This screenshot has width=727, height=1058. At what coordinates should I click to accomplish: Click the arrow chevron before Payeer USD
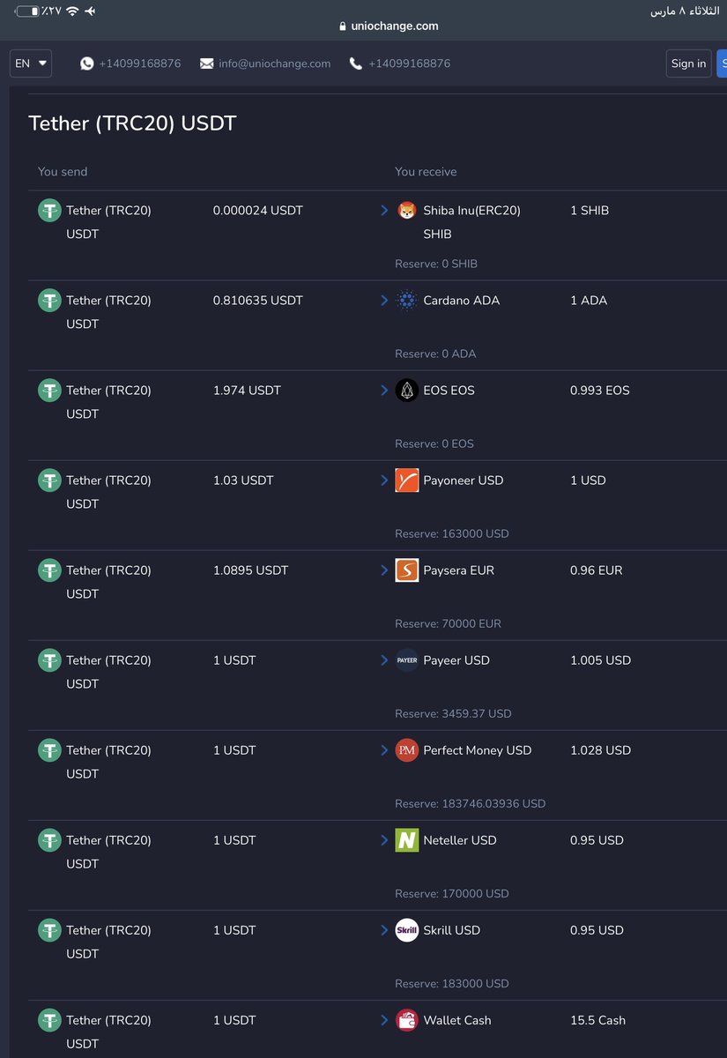[x=384, y=660]
